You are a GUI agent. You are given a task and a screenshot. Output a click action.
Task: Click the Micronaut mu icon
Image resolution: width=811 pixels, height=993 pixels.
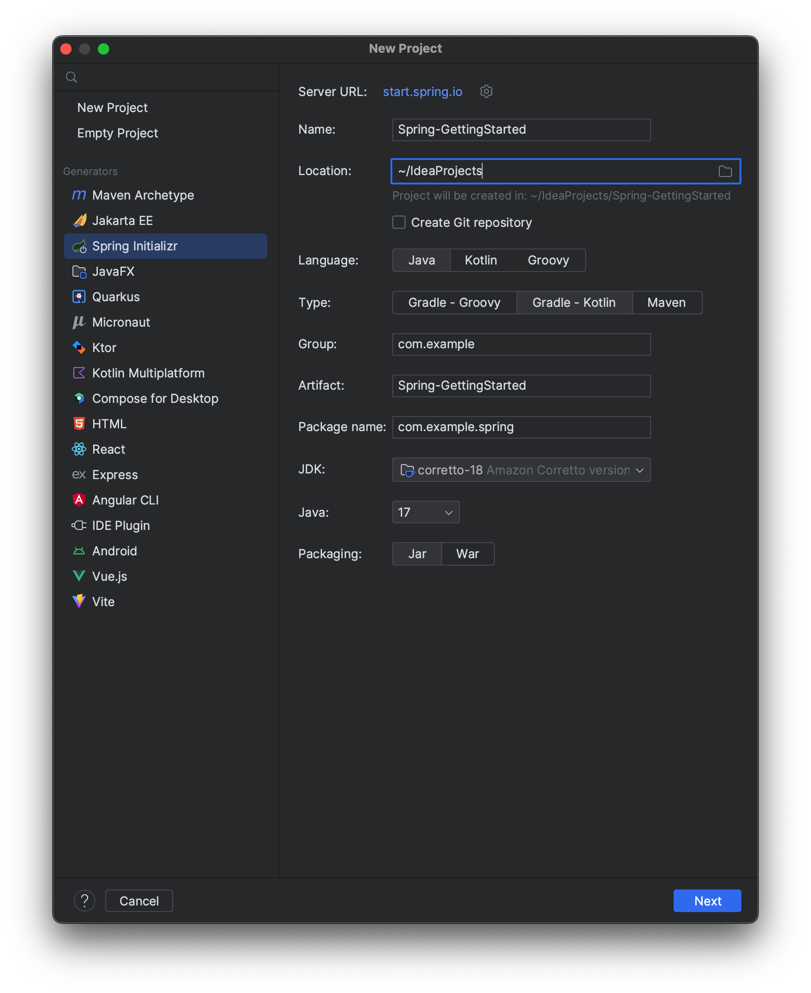(79, 322)
